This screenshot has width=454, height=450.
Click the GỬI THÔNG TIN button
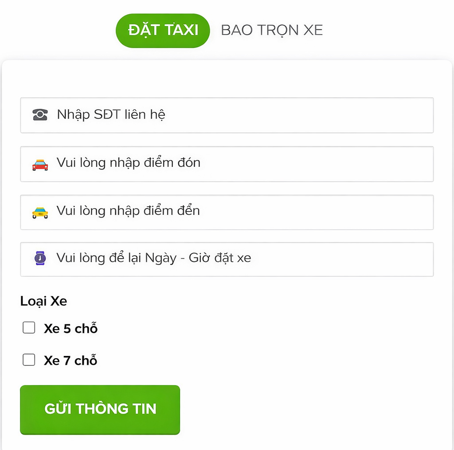click(100, 409)
